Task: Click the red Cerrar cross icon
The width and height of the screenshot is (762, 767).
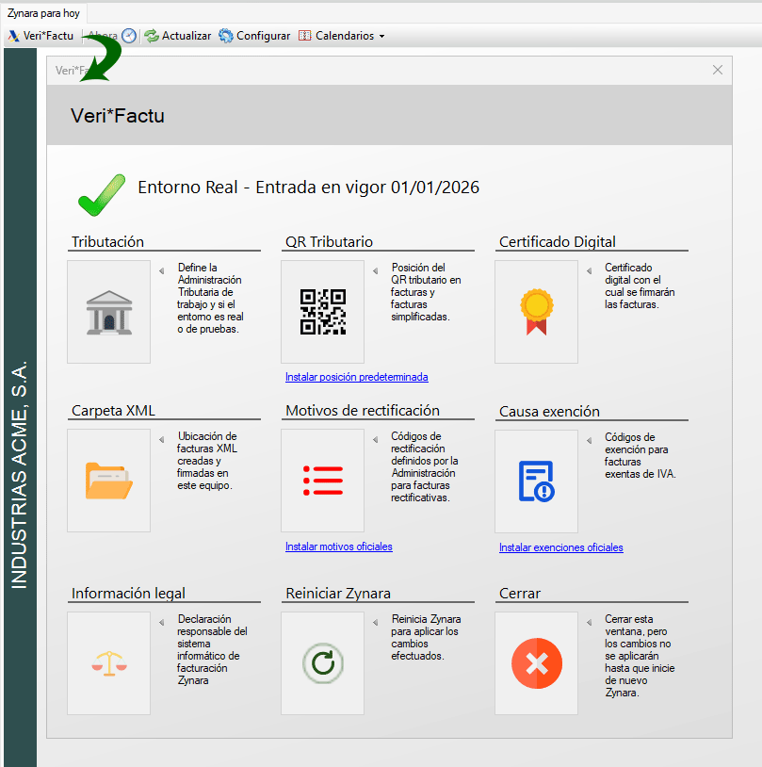Action: point(536,662)
